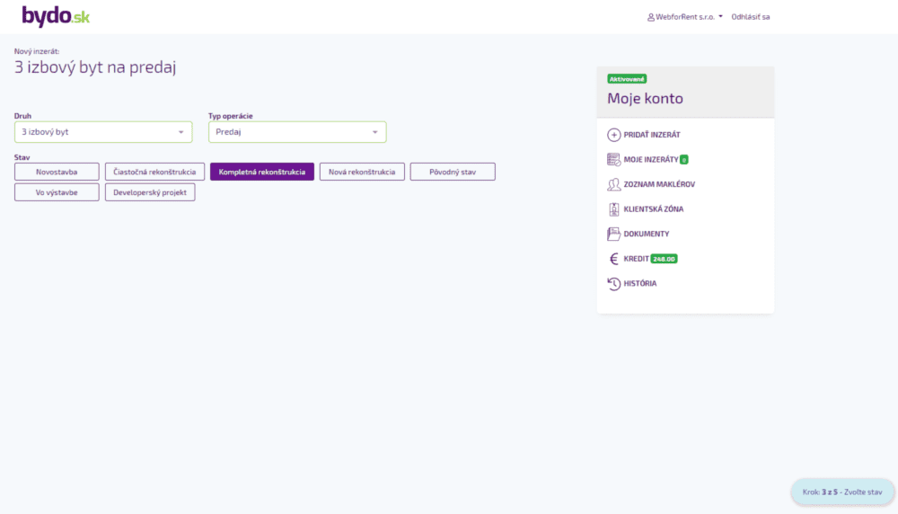Click the Klientská zóna icon
The width and height of the screenshot is (898, 514).
pos(614,209)
